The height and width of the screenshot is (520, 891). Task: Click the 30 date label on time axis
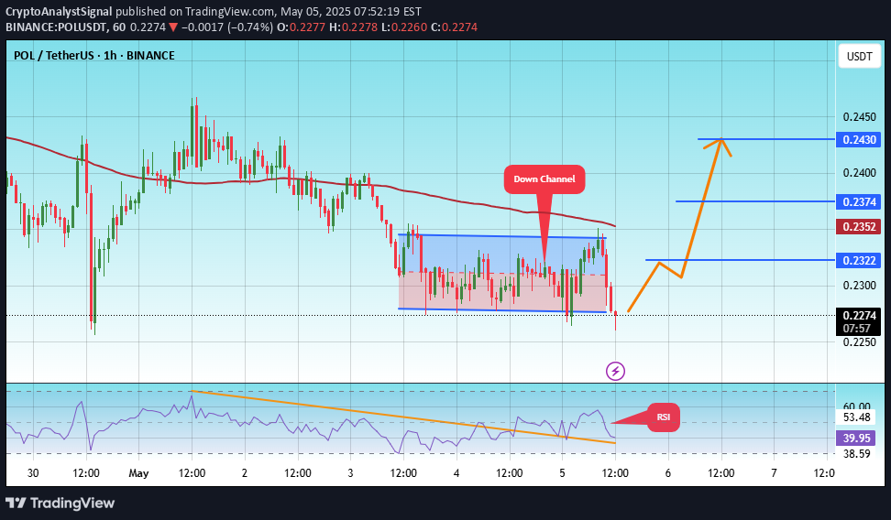pos(33,473)
